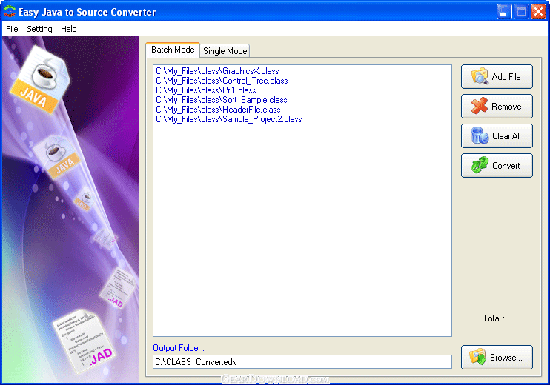550x385 pixels.
Task: Click the Clear All trash bin icon
Action: 480,135
